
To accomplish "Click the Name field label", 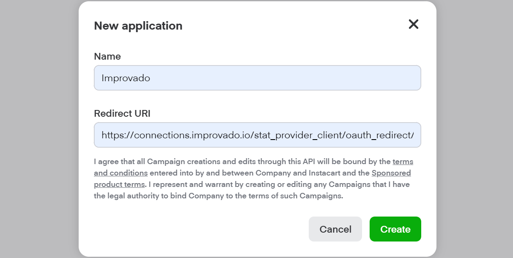I will (x=107, y=56).
